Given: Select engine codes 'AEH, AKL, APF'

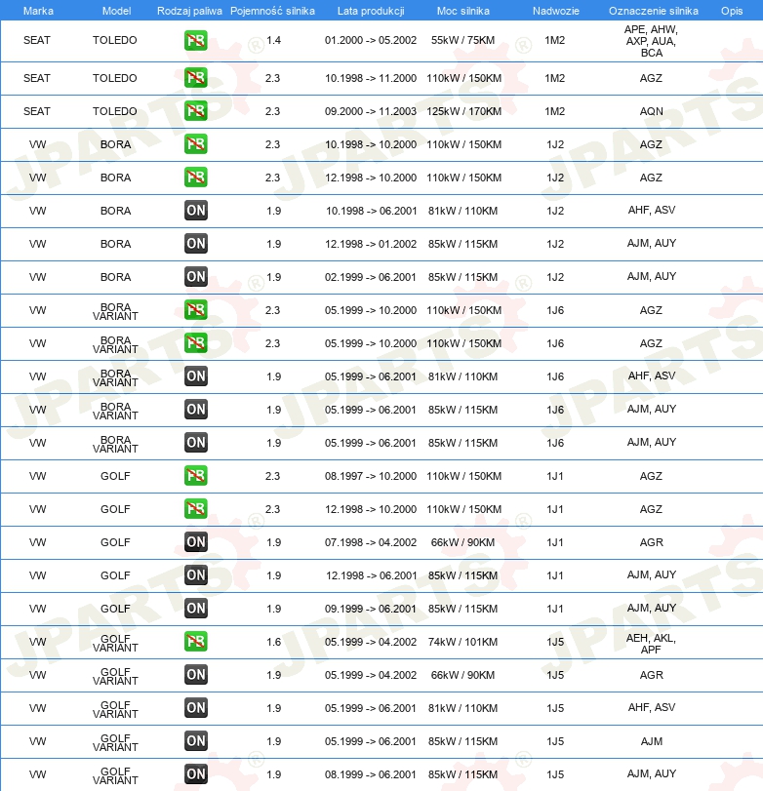Looking at the screenshot, I should pos(651,644).
